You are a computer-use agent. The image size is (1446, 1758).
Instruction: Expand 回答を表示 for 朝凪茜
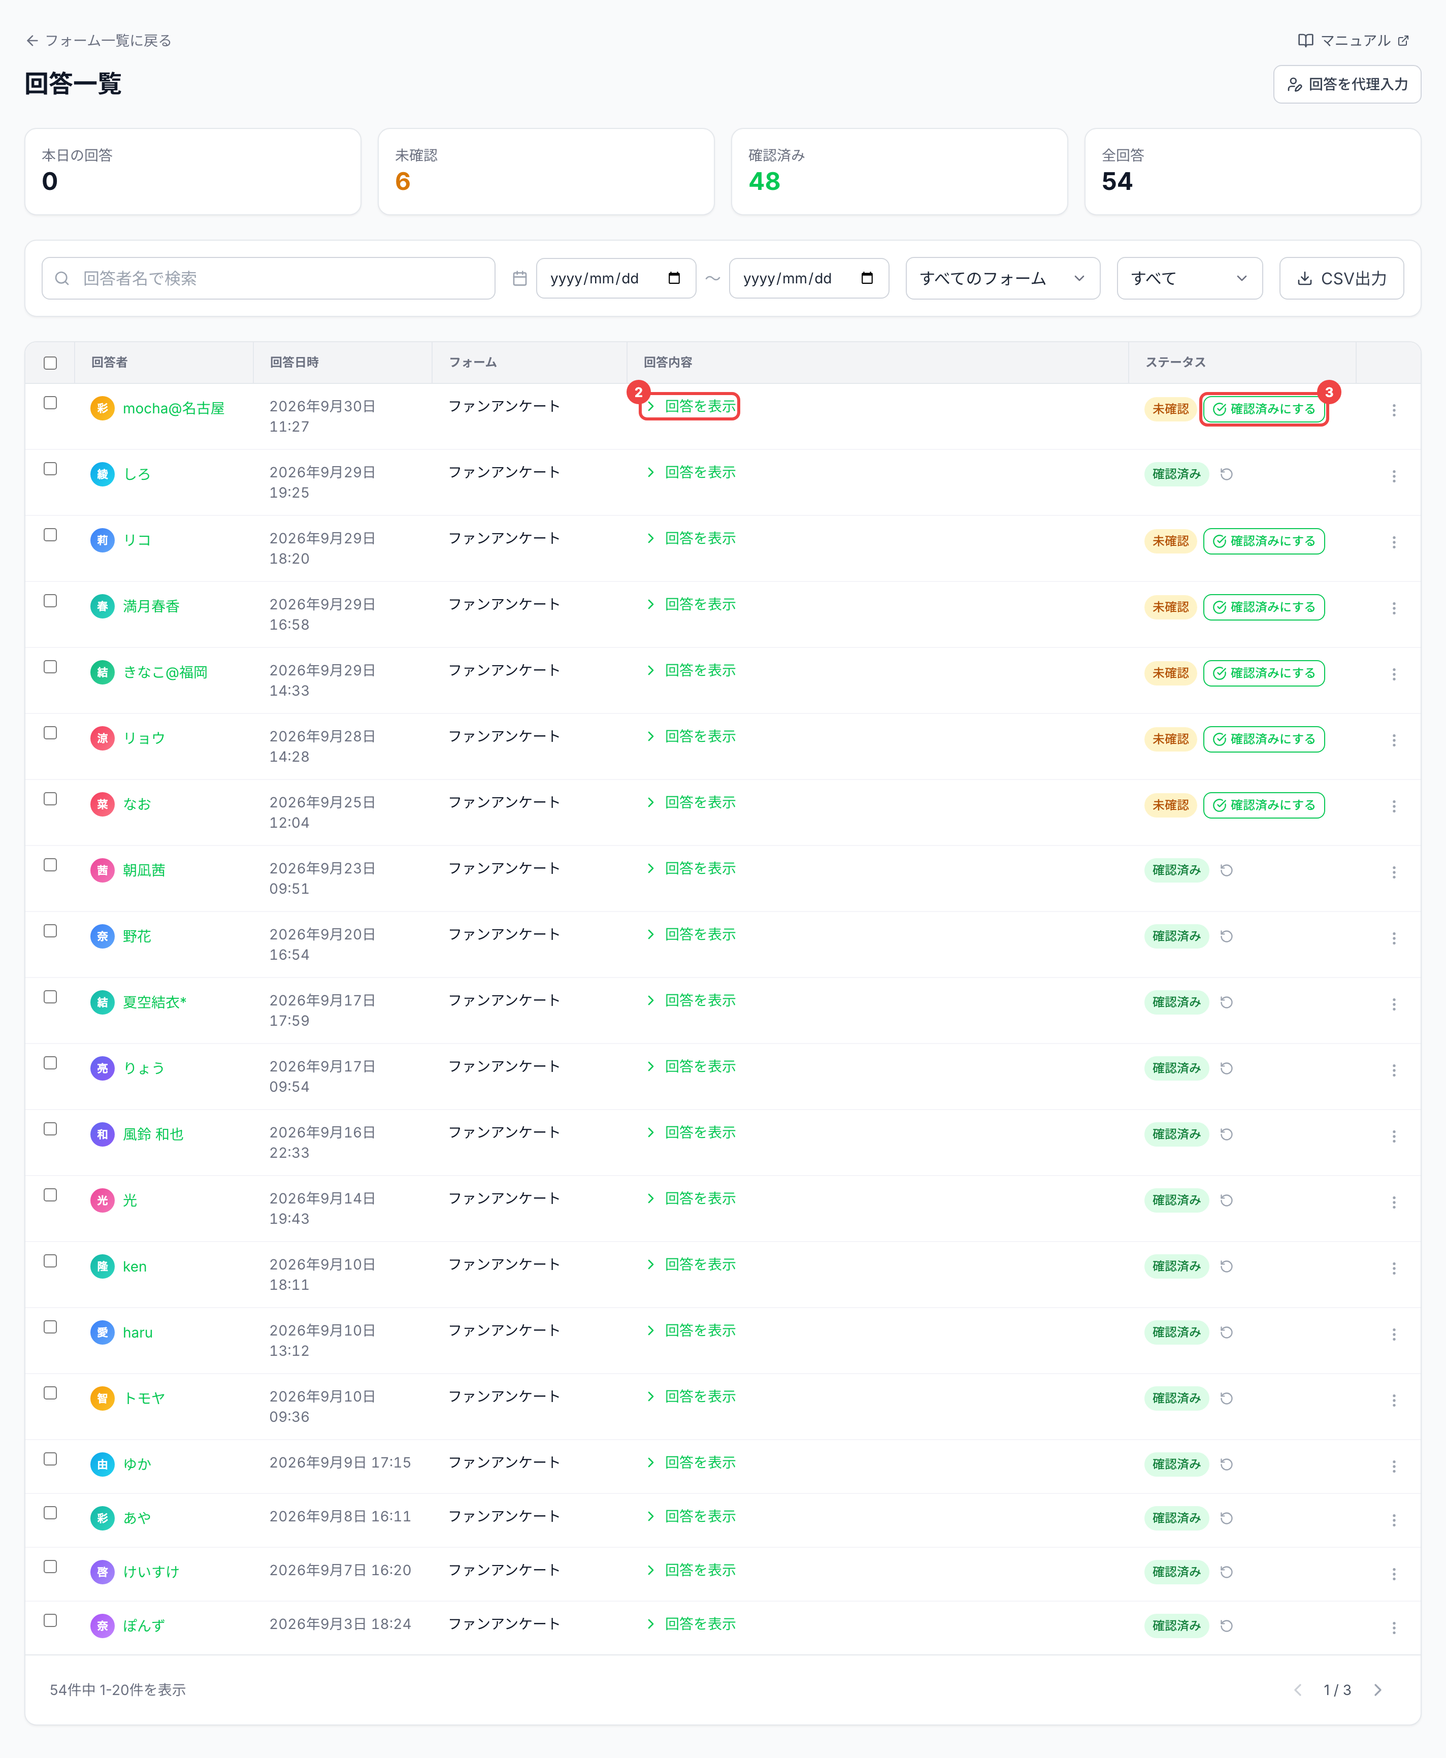point(691,869)
